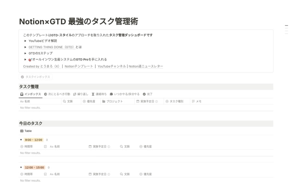Switch to the 繰り返し tab

[81, 94]
